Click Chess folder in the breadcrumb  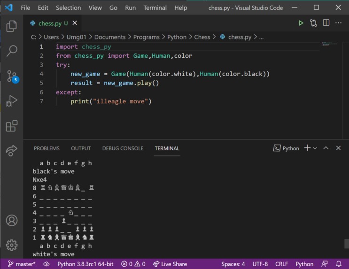(202, 37)
